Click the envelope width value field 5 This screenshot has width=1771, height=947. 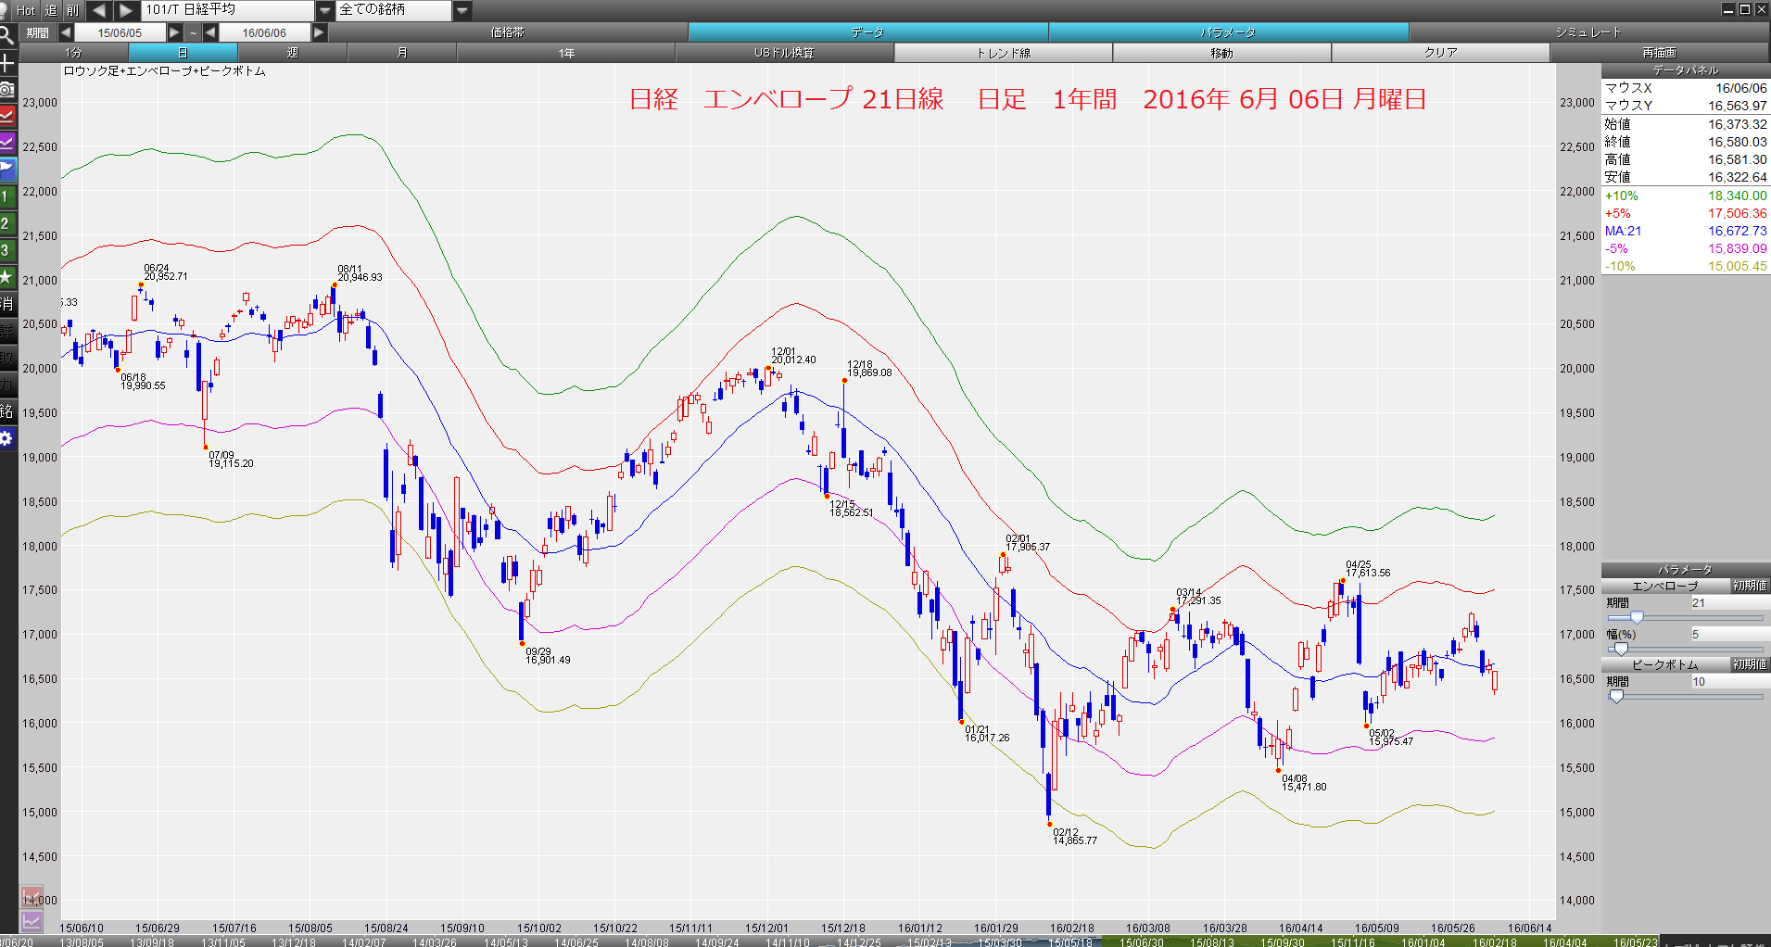coord(1729,634)
